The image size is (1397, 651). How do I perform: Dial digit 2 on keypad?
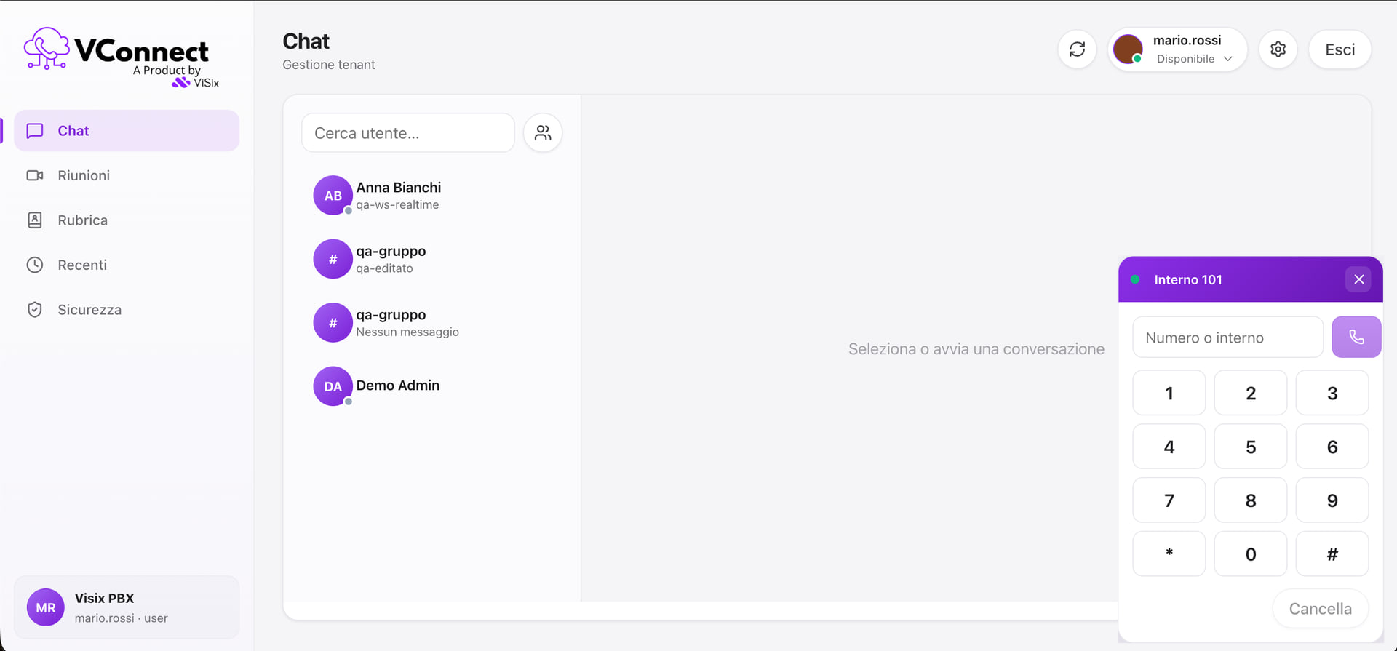pos(1251,393)
